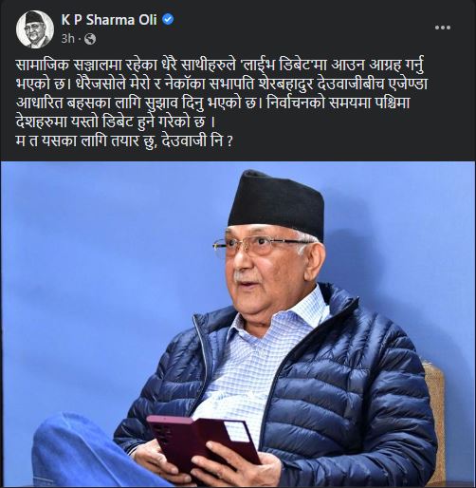
Task: Click the black topi cap in photo
Action: point(277,203)
